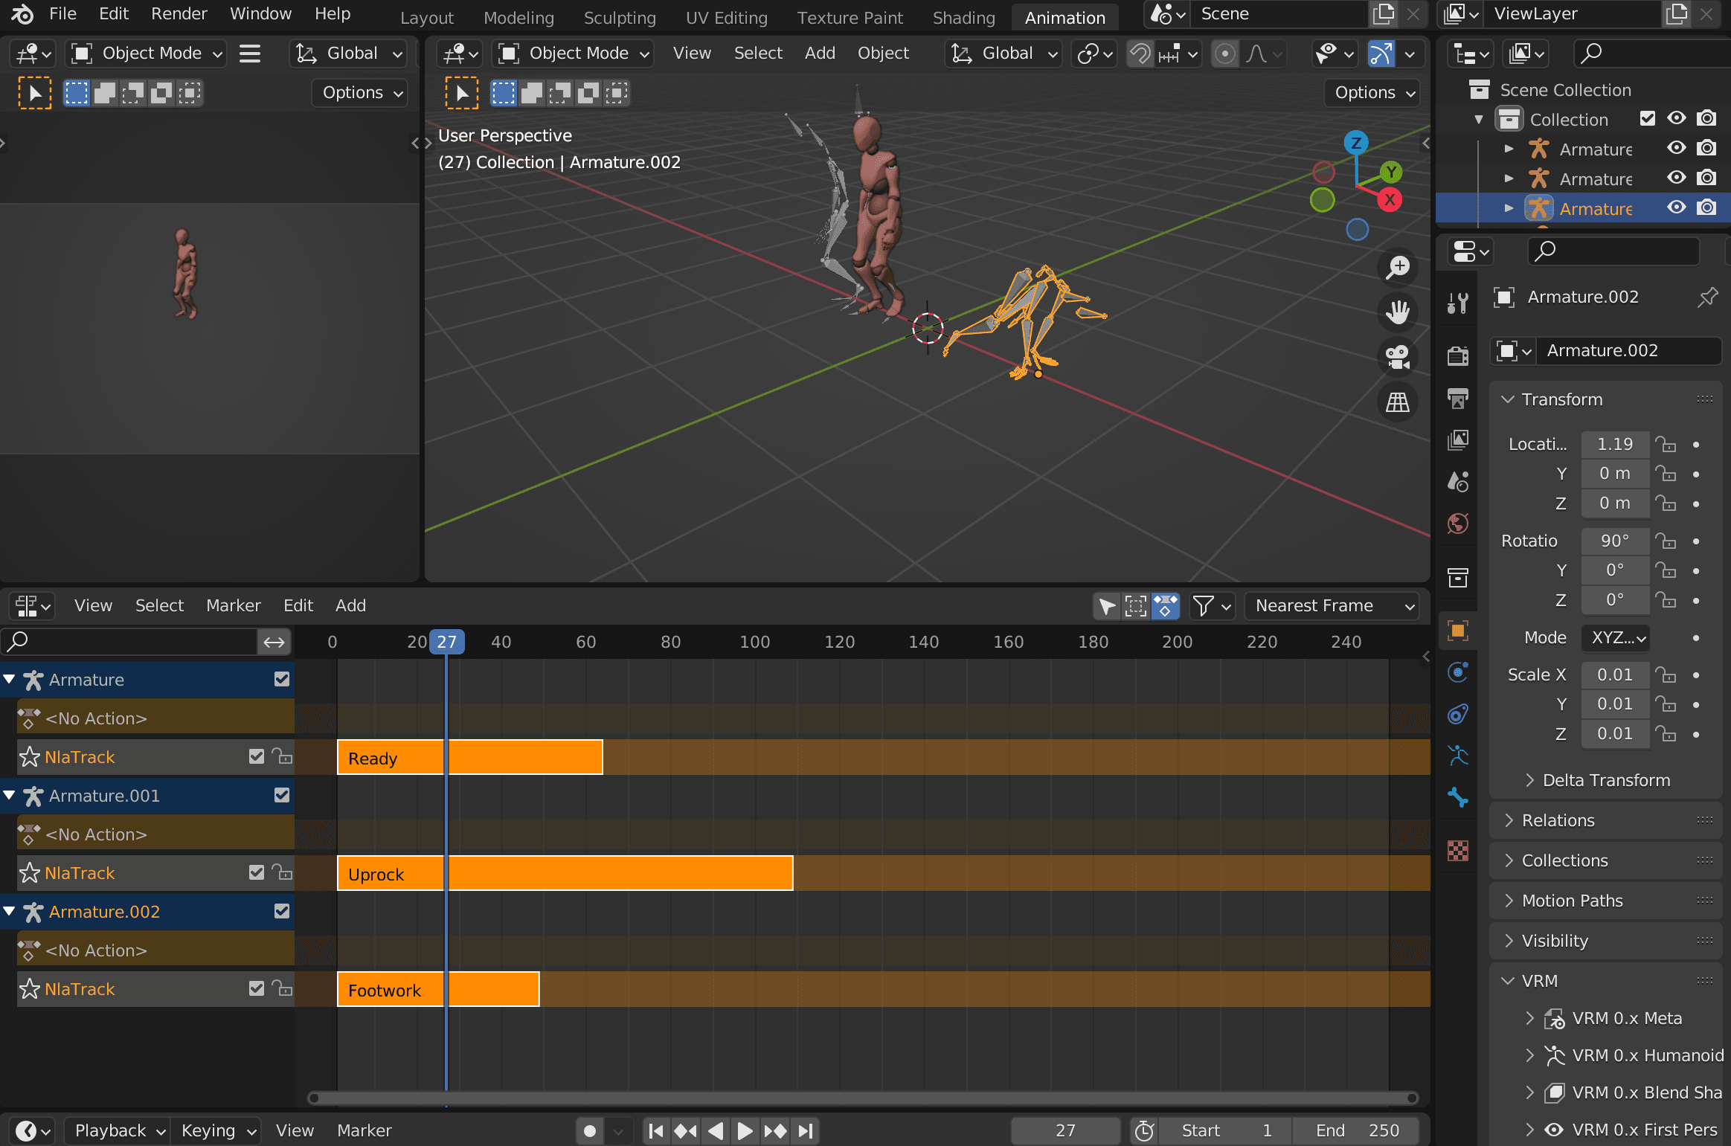Uncheck NlaTrack checkbox under Armature
Screen dimensions: 1731x1146
pos(257,756)
